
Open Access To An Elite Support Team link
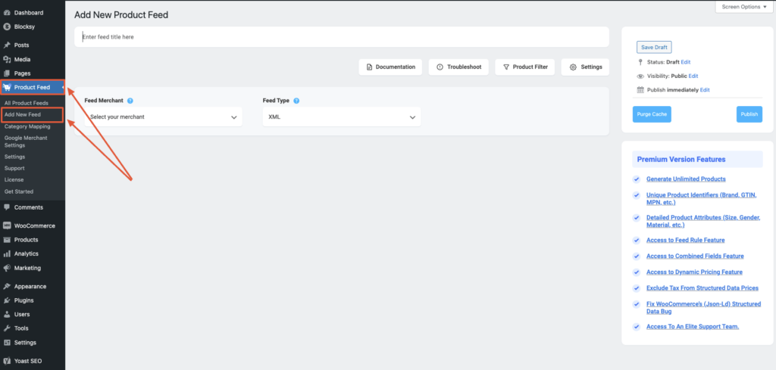tap(693, 327)
